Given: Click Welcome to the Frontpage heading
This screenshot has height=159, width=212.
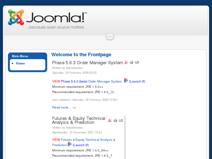Looking at the screenshot, I should pyautogui.click(x=81, y=55).
